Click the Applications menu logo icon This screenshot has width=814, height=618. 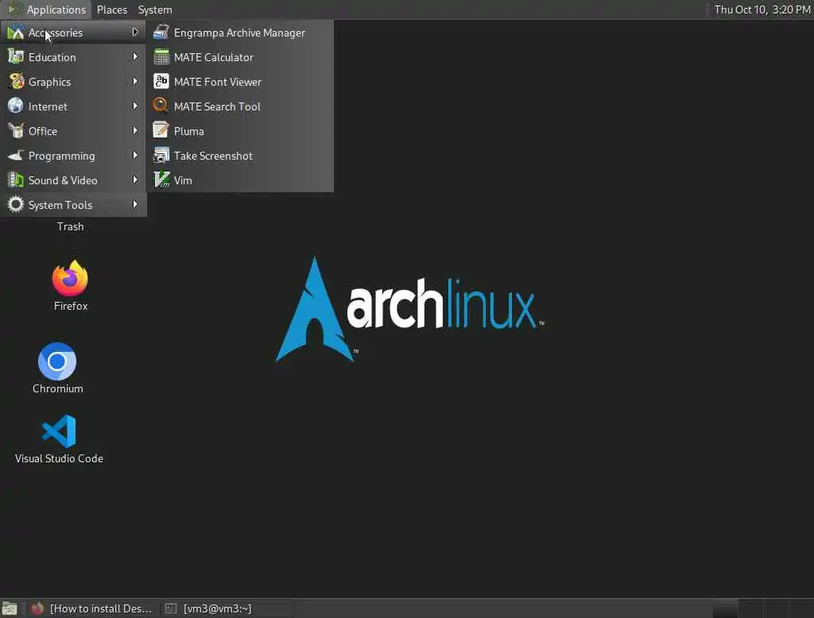14,10
